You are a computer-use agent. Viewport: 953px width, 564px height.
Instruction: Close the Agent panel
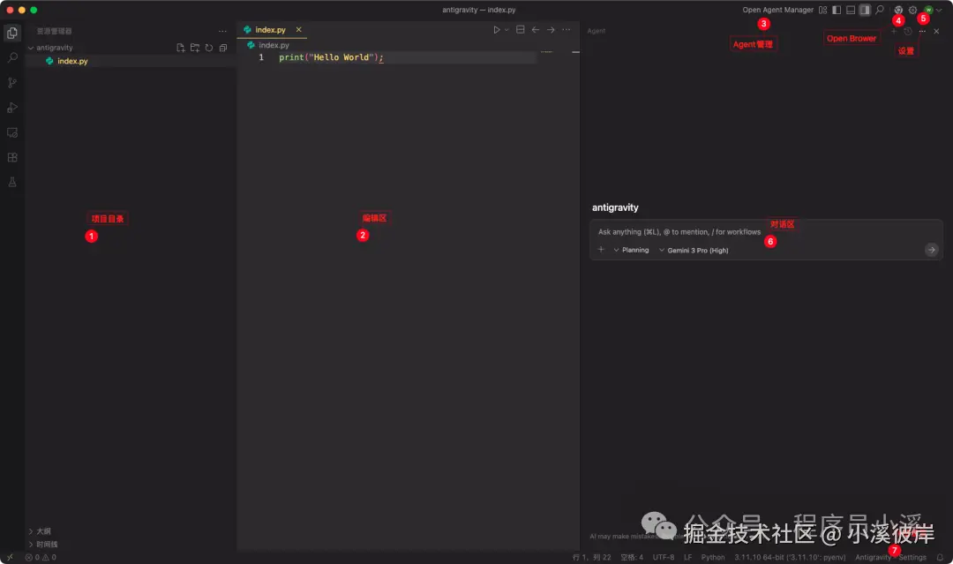[x=936, y=31]
